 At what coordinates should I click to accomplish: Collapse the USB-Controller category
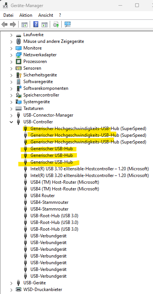click(12, 122)
